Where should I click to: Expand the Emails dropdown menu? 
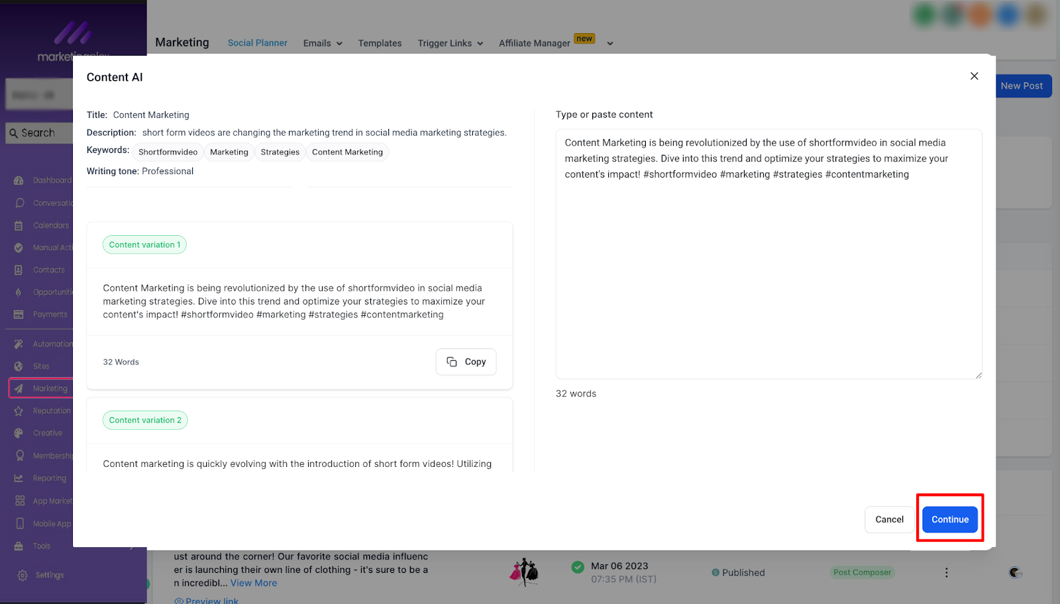point(323,43)
